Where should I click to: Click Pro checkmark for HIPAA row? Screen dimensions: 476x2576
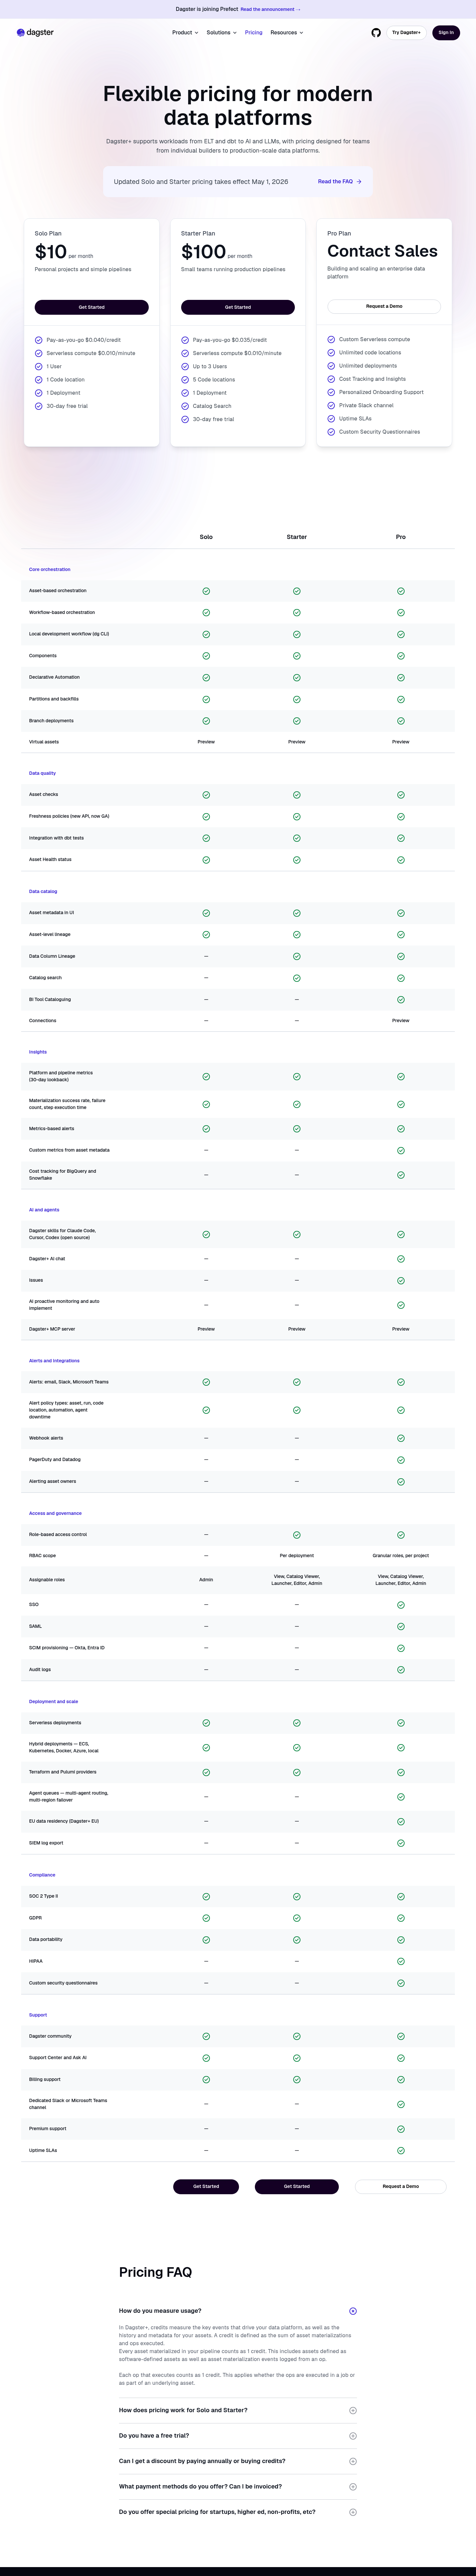(x=401, y=1962)
